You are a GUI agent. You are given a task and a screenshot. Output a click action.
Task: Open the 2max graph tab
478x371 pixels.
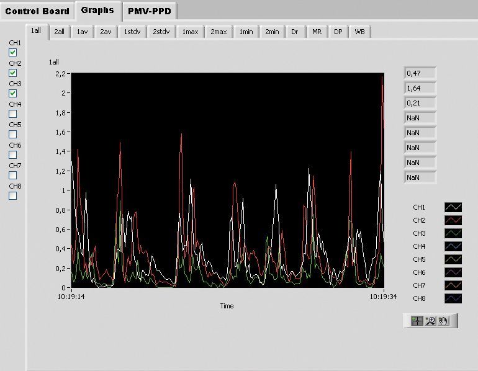click(219, 32)
